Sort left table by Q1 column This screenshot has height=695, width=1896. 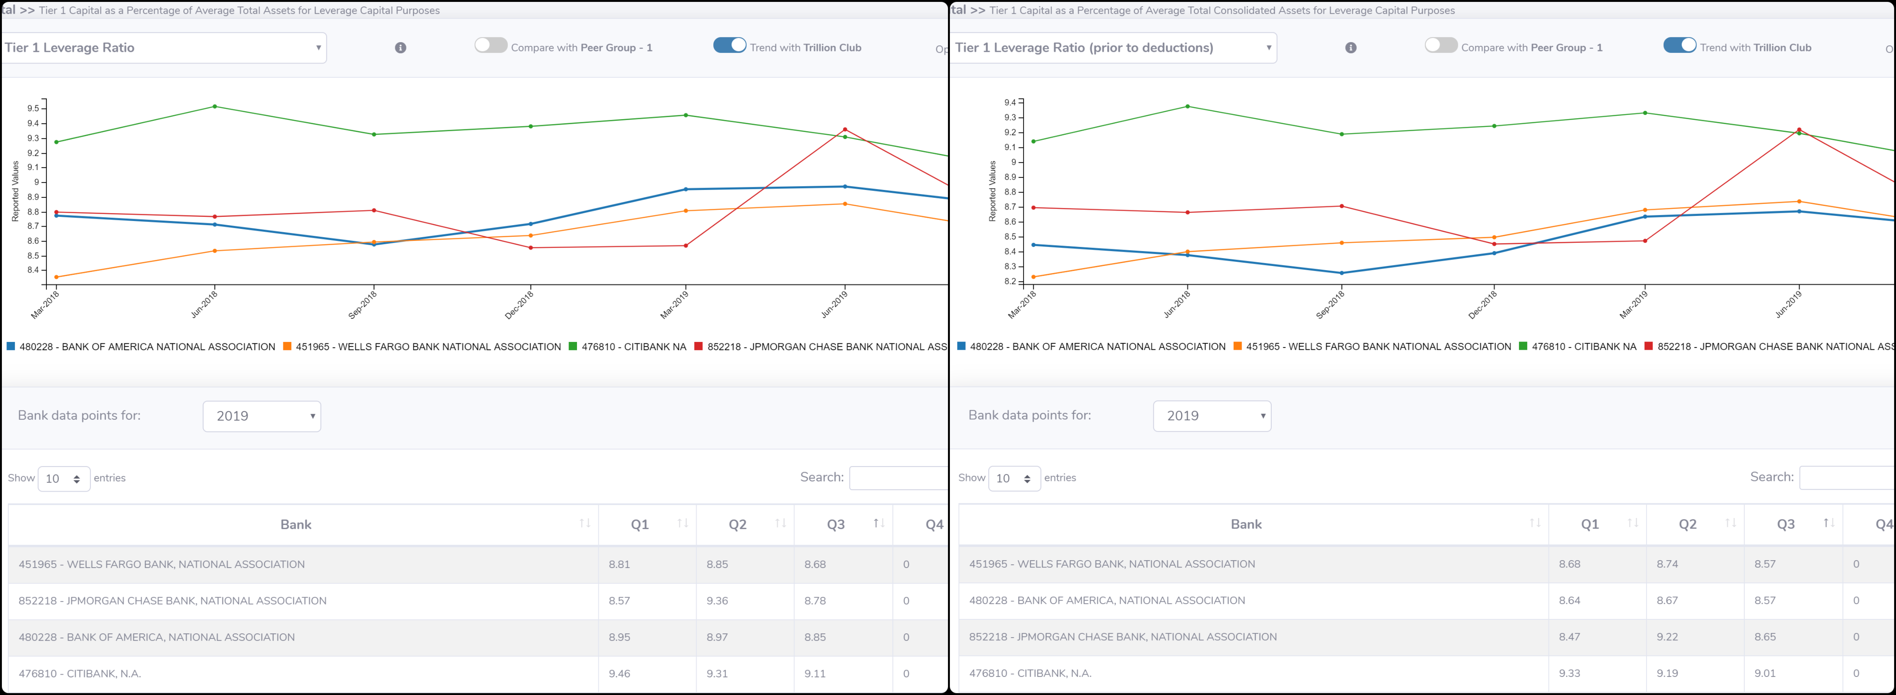tap(648, 525)
